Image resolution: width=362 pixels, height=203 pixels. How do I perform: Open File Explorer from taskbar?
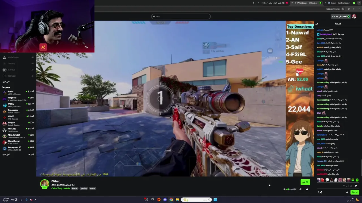coord(177,200)
